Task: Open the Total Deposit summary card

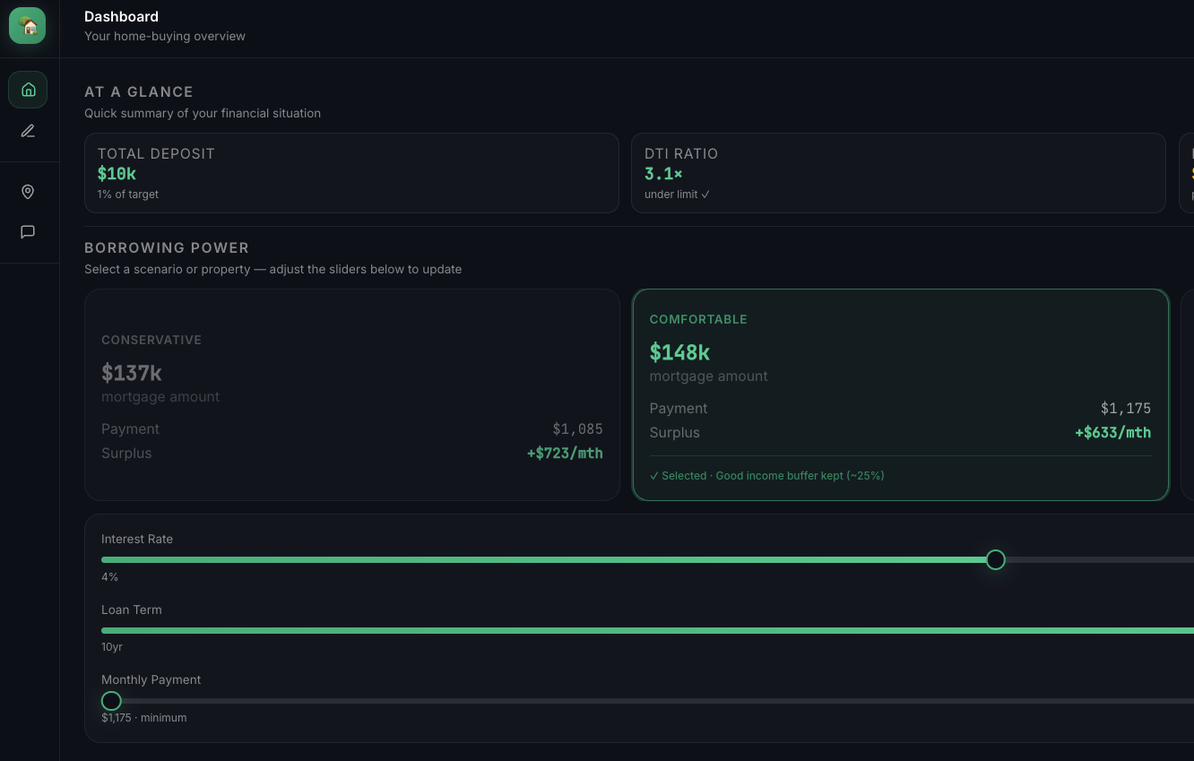Action: click(x=351, y=173)
